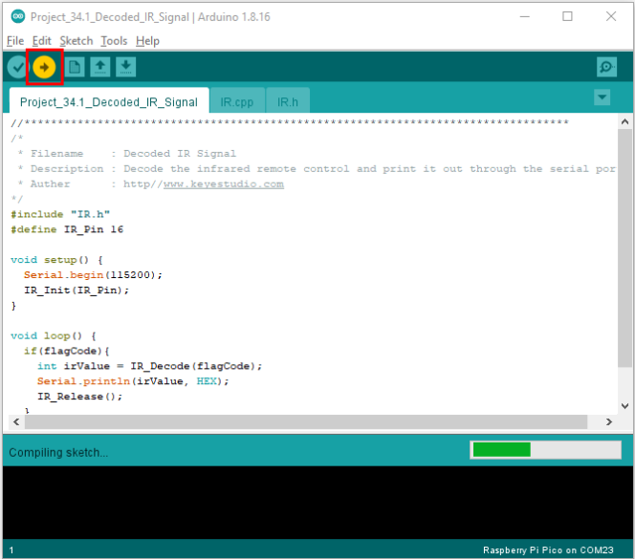635x560 pixels.
Task: Switch to the IR.h tab
Action: [288, 101]
